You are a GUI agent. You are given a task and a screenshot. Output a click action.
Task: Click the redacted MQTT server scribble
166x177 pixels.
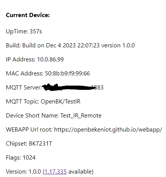(x=68, y=88)
